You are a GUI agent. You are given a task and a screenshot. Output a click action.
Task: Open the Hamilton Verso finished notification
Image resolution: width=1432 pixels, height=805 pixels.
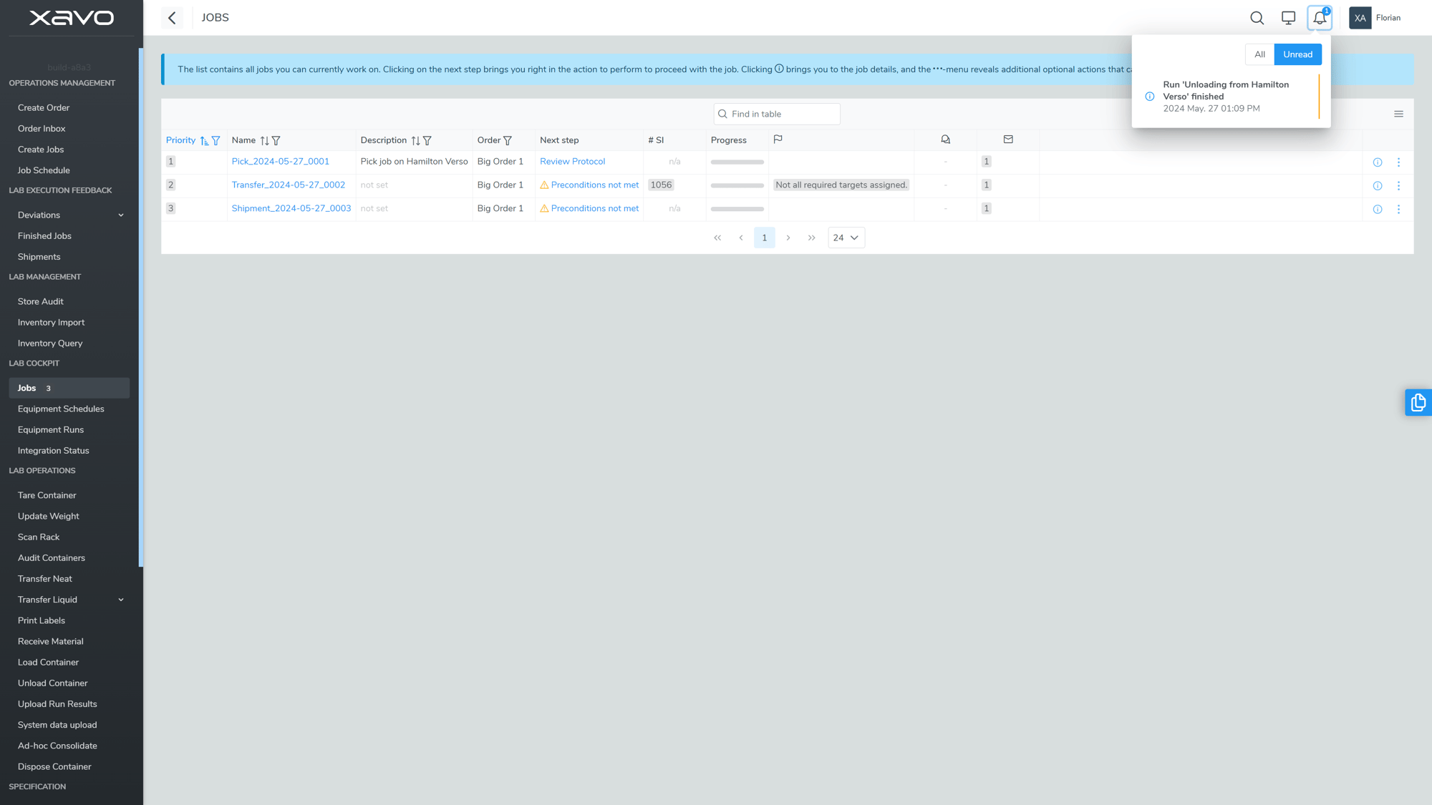coord(1231,97)
